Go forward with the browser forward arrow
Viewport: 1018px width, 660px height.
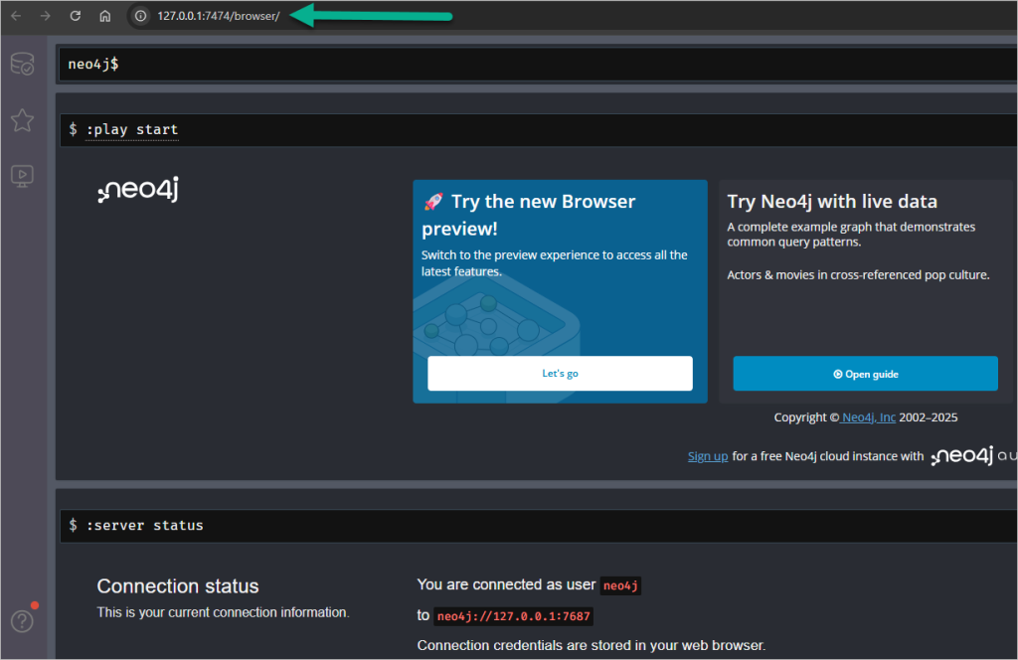[x=46, y=16]
